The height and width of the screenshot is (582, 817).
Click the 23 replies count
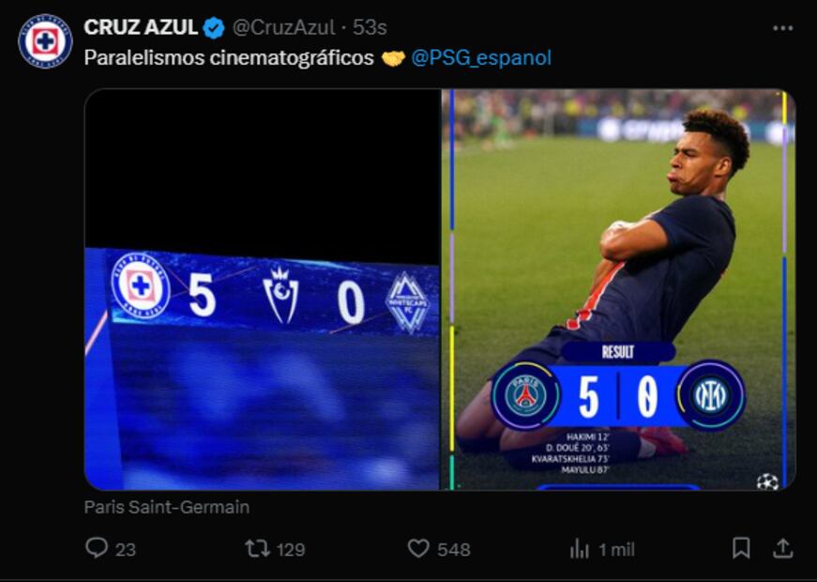[125, 549]
